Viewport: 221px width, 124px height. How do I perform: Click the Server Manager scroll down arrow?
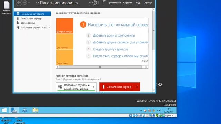pyautogui.click(x=154, y=91)
